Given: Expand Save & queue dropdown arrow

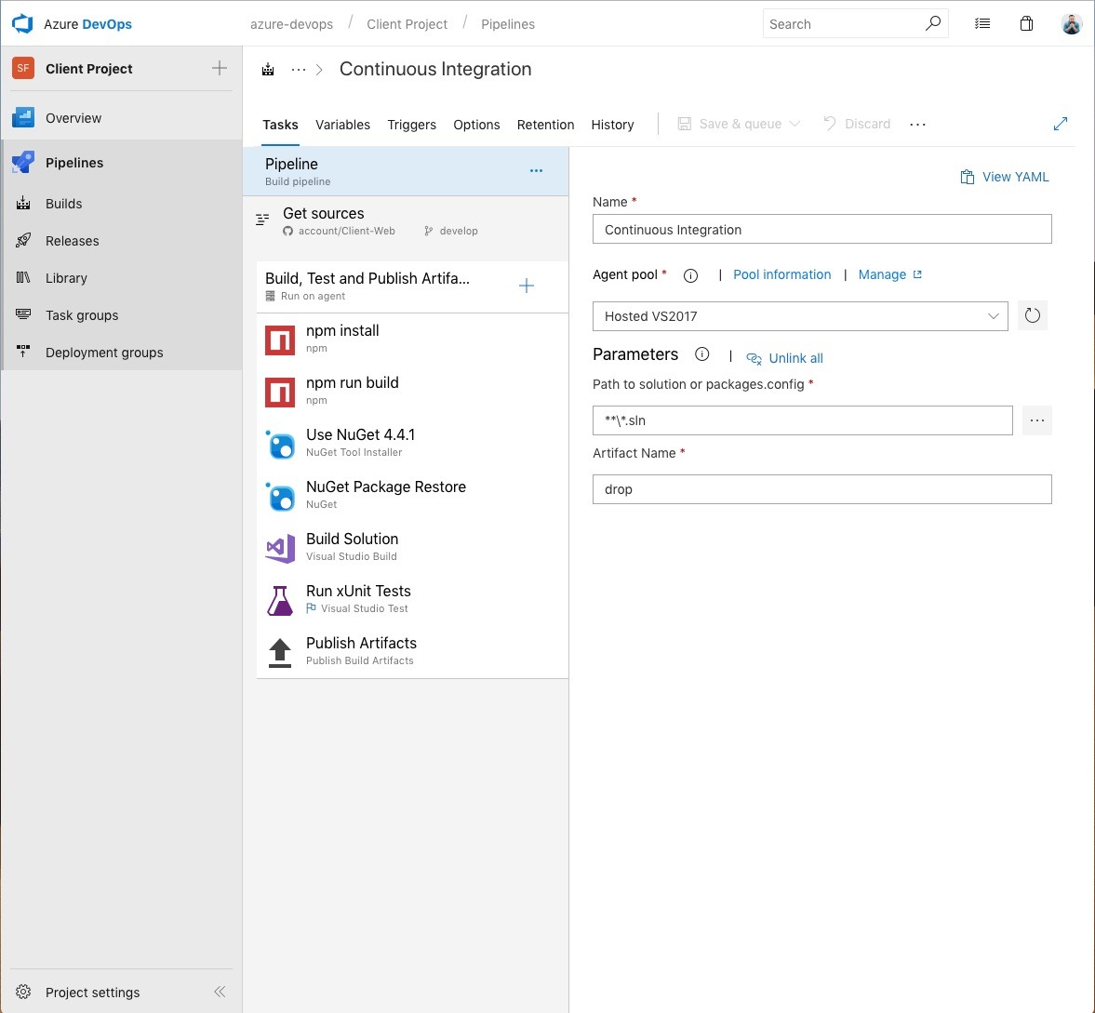Looking at the screenshot, I should (x=795, y=124).
